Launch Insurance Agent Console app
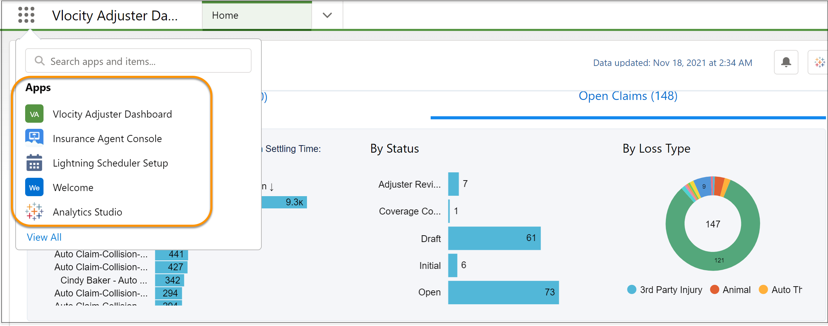 point(107,138)
